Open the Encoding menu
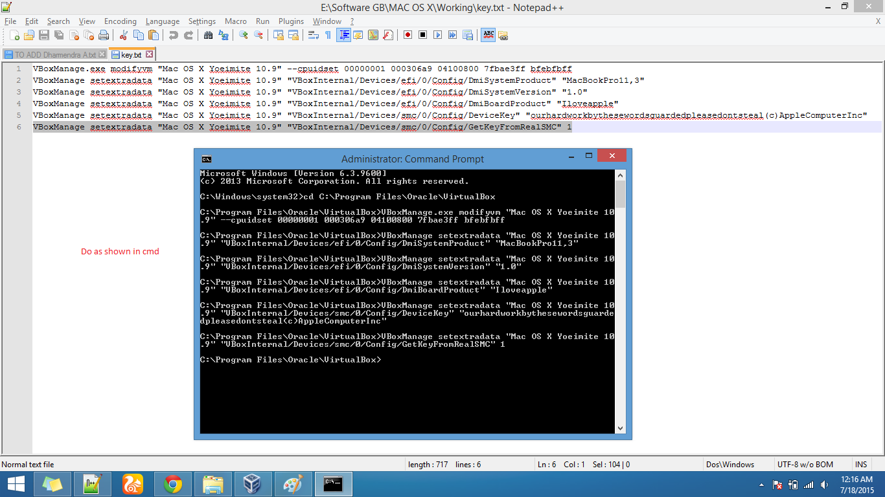Image resolution: width=885 pixels, height=497 pixels. click(120, 21)
